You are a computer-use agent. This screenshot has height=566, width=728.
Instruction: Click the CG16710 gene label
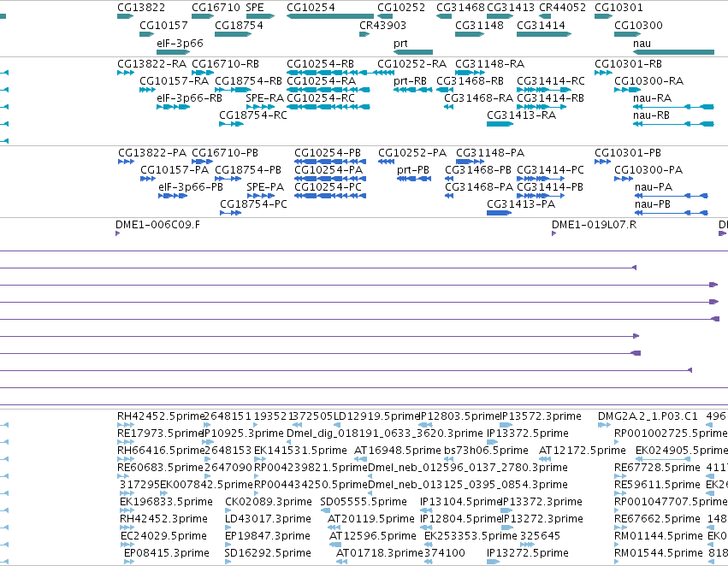(x=216, y=8)
